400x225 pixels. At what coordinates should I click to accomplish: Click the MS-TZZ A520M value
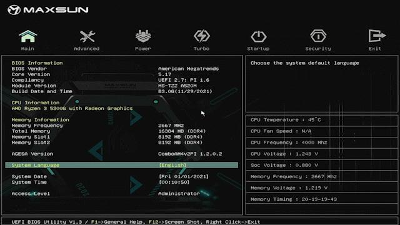177,86
